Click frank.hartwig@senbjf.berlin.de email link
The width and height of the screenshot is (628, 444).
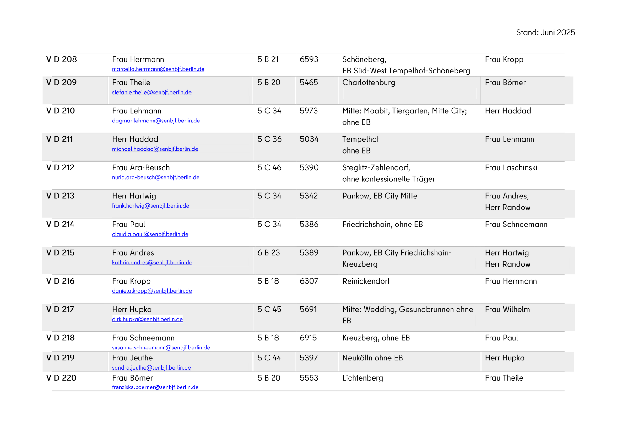click(x=150, y=206)
